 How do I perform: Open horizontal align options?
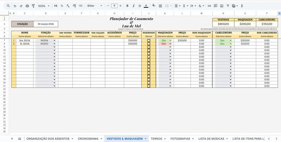click(177, 6)
